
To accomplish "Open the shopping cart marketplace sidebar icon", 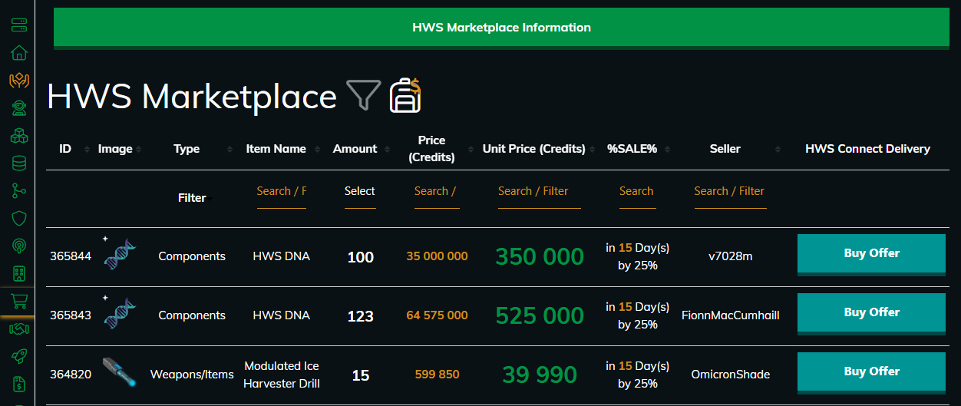I will (x=19, y=302).
